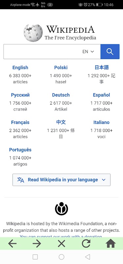Open the EN search language dropdown
The width and height of the screenshot is (123, 264).
coord(88,51)
